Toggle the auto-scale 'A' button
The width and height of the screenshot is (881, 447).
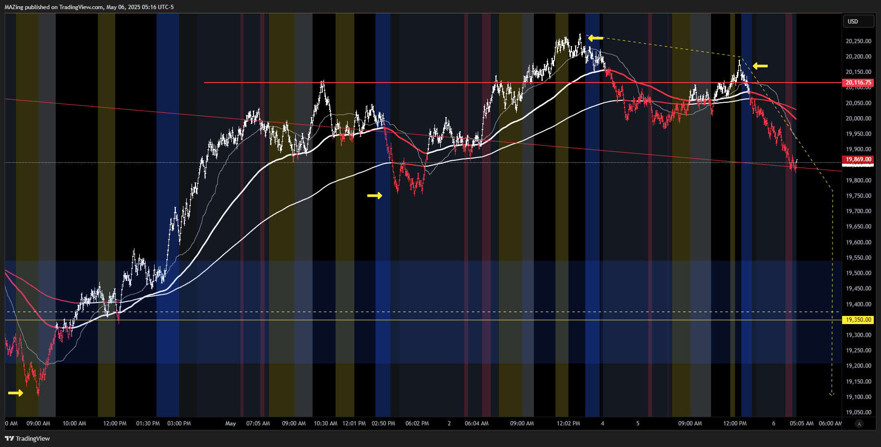coord(859,423)
